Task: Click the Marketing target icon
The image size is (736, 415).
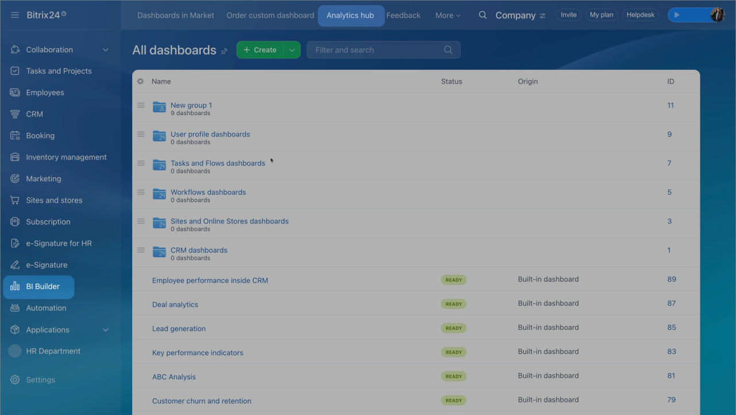Action: click(15, 178)
